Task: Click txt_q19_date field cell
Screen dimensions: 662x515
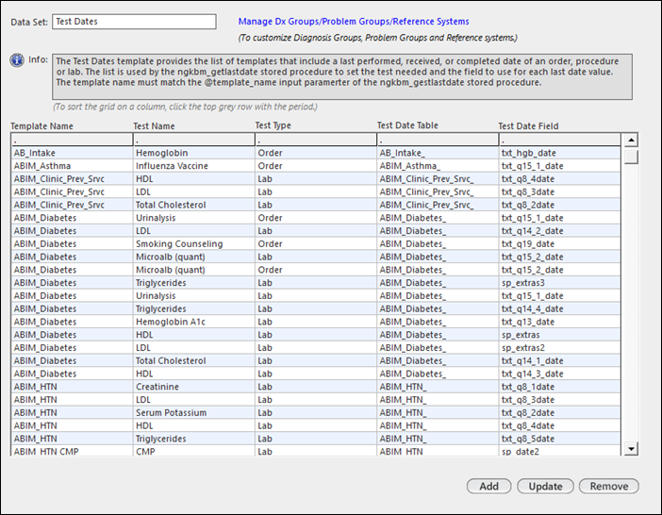Action: pos(560,244)
